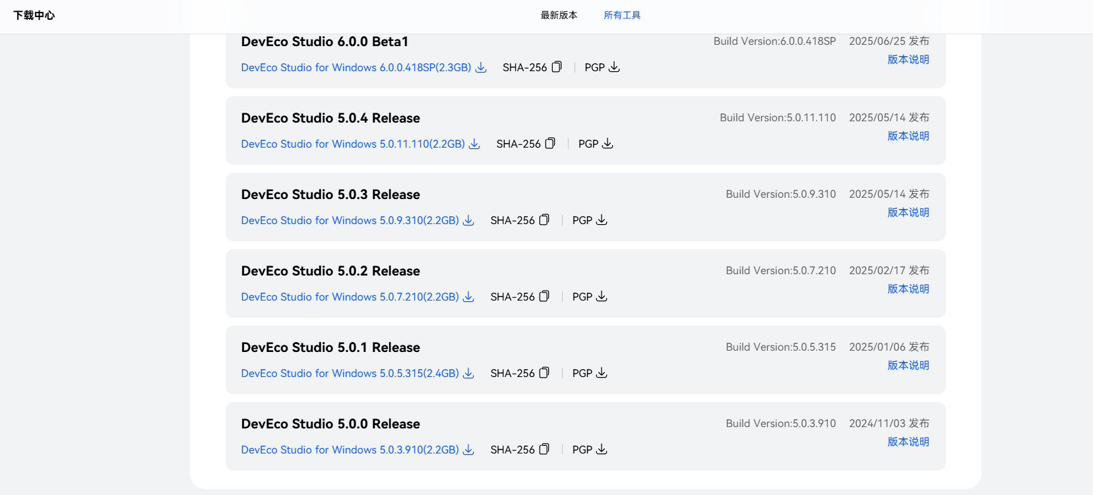Copy SHA-256 hash for DevEco Studio 6.0.0 Beta1
The image size is (1093, 495).
pyautogui.click(x=557, y=67)
